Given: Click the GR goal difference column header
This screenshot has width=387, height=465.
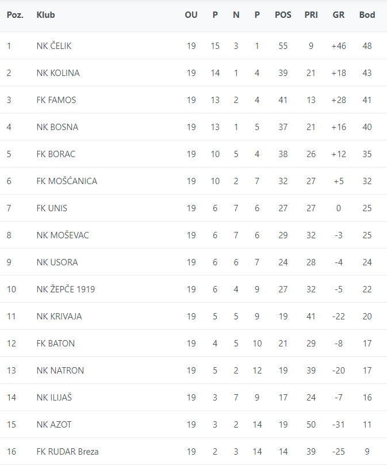Looking at the screenshot, I should [x=339, y=15].
